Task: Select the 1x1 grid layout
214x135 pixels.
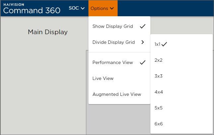Action: [x=157, y=44]
